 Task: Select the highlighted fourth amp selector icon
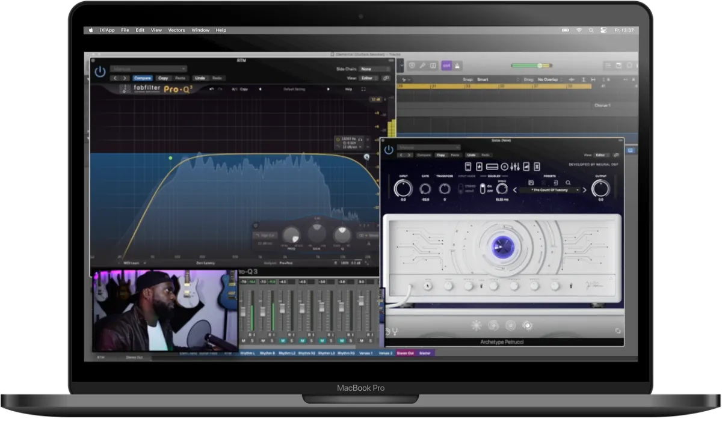[x=528, y=325]
